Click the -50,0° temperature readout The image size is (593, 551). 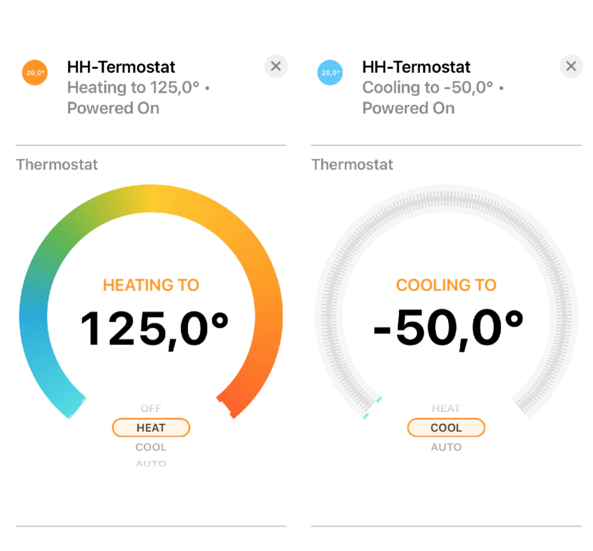tap(448, 329)
